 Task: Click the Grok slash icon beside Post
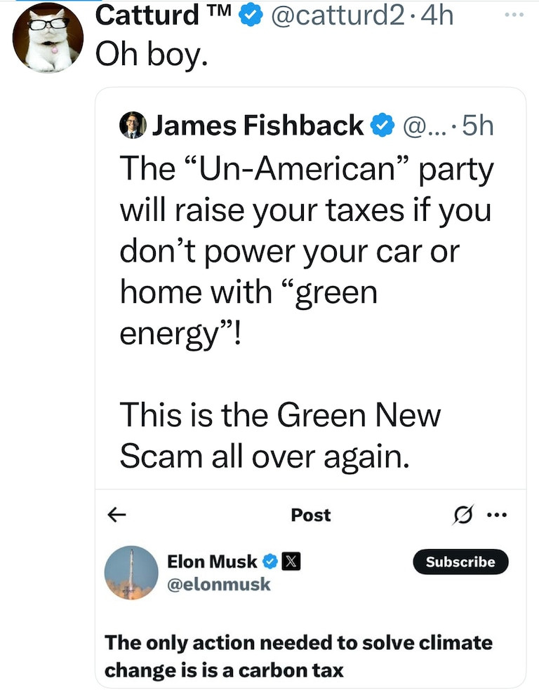tap(464, 515)
